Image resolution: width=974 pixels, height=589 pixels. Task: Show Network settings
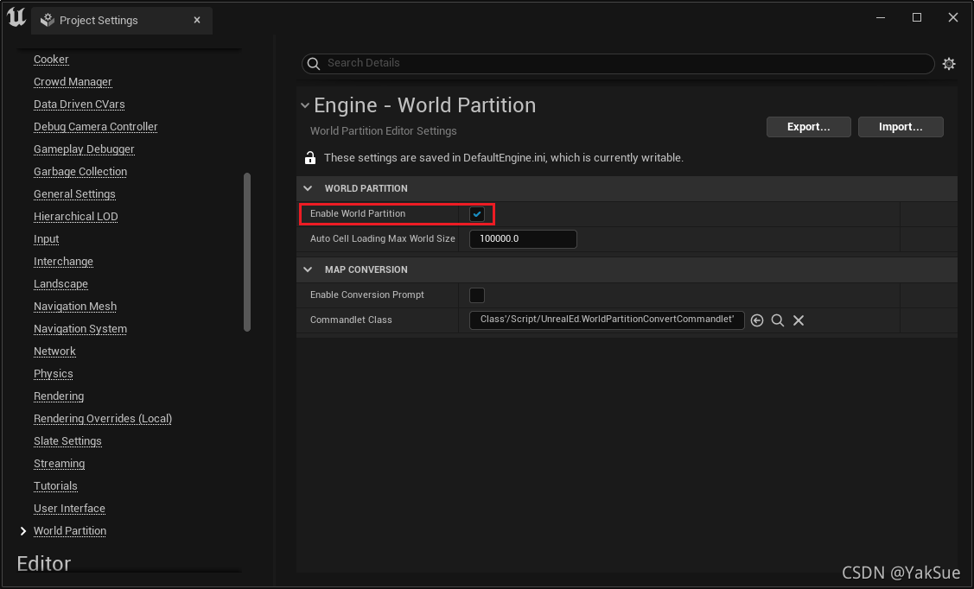(54, 351)
